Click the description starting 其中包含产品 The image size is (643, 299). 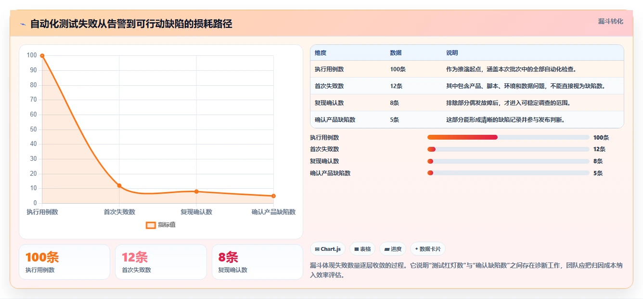(526, 86)
